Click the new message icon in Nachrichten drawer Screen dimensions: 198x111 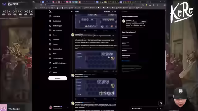click(157, 109)
